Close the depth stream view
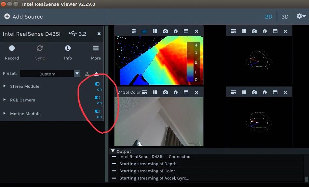 tap(196, 31)
